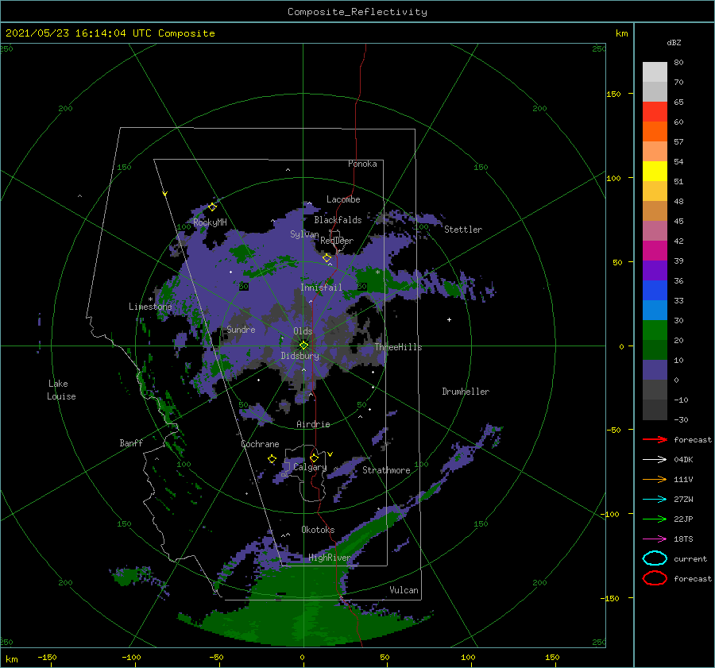The height and width of the screenshot is (668, 715).
Task: Click the Airdrie city label
Action: pyautogui.click(x=313, y=424)
